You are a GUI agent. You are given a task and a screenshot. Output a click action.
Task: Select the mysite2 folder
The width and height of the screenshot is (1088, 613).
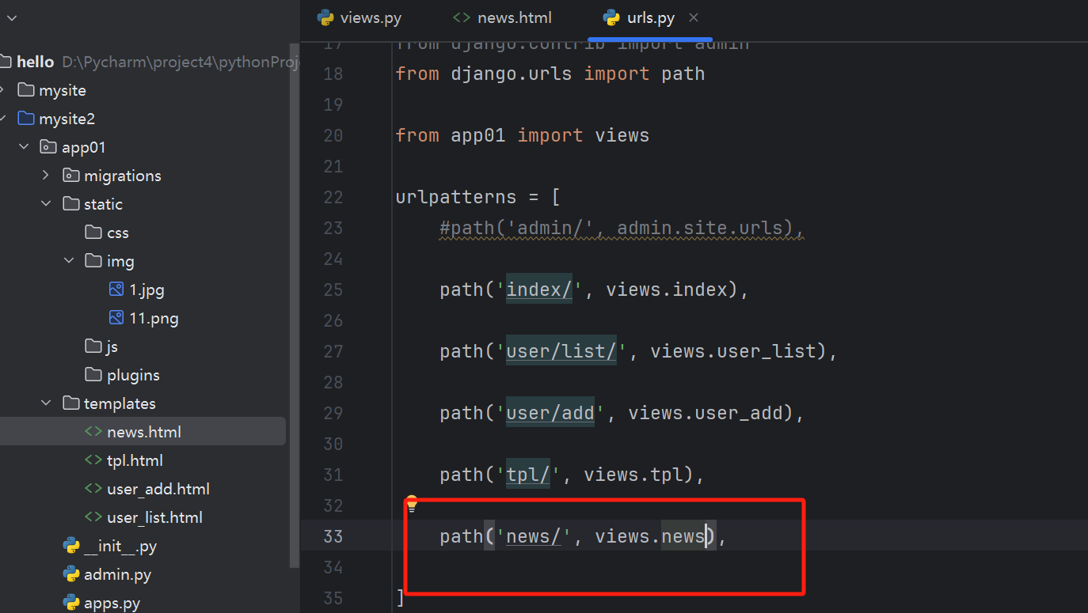pyautogui.click(x=67, y=119)
